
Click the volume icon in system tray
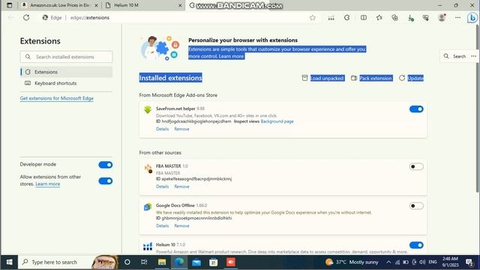click(x=422, y=262)
